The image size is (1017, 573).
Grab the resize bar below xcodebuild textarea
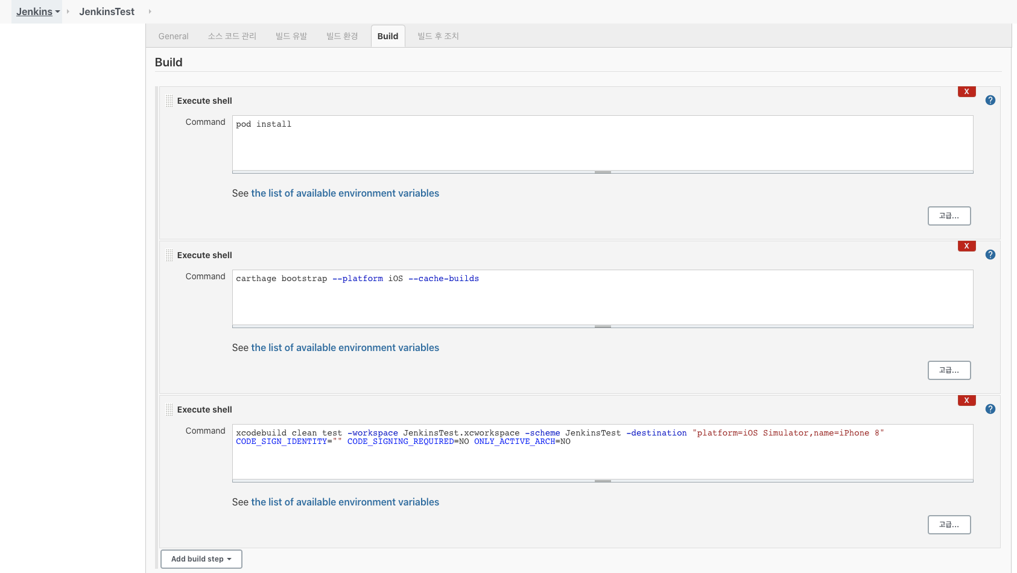coord(603,481)
